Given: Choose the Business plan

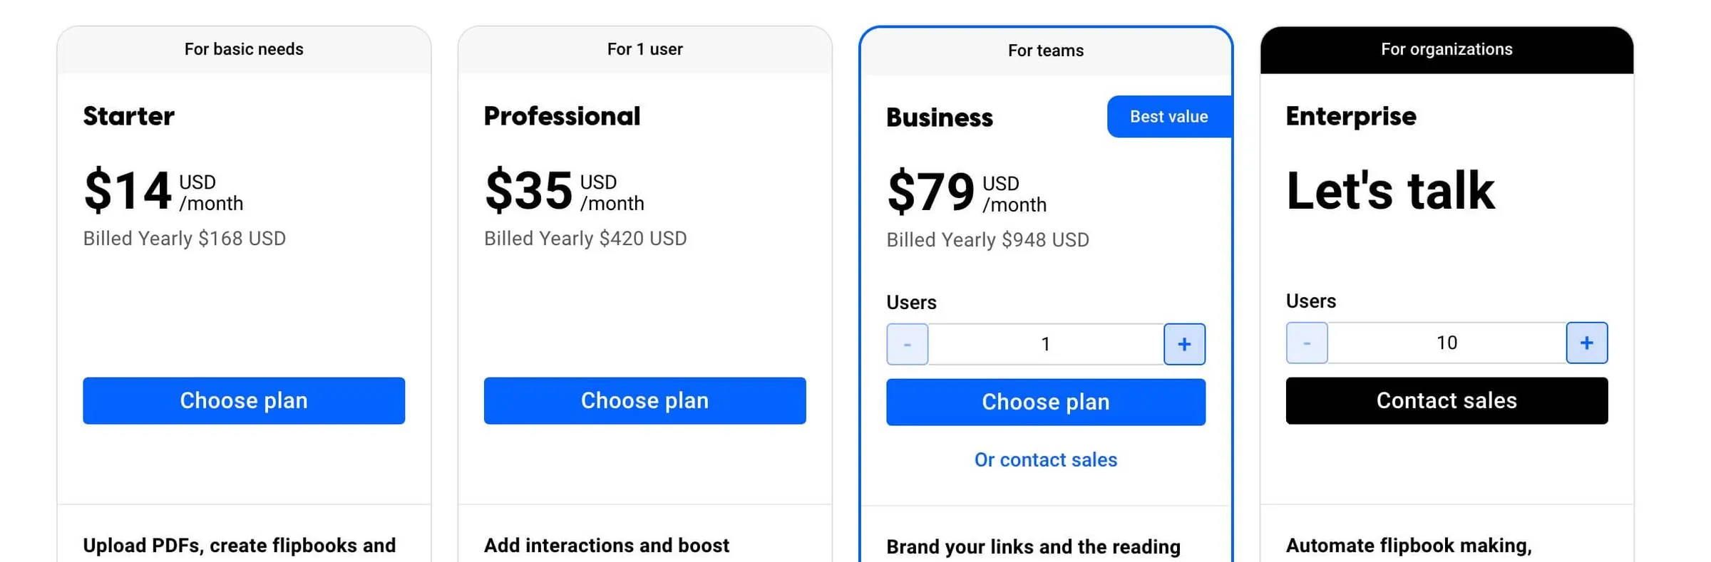Looking at the screenshot, I should [x=1046, y=402].
